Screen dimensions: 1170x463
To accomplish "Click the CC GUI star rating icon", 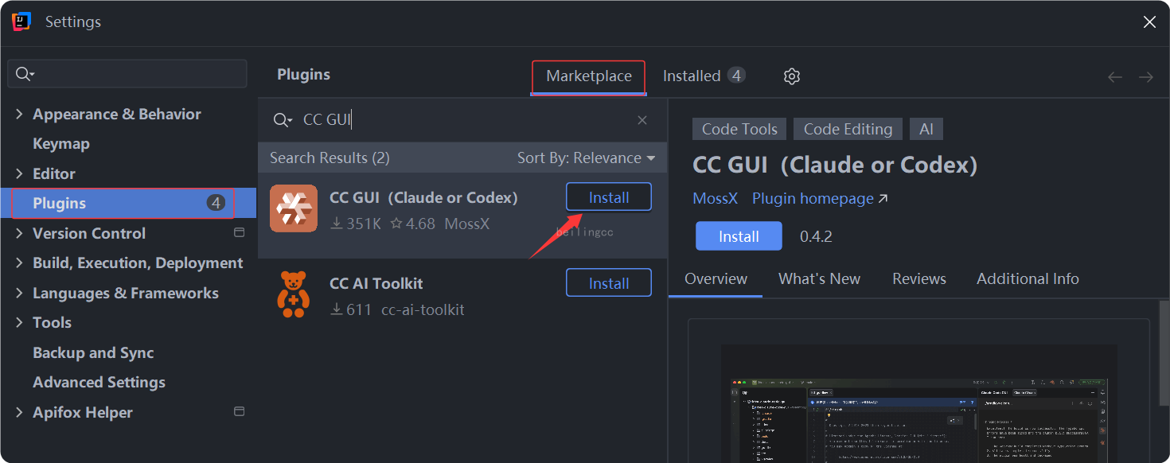I will [x=396, y=224].
